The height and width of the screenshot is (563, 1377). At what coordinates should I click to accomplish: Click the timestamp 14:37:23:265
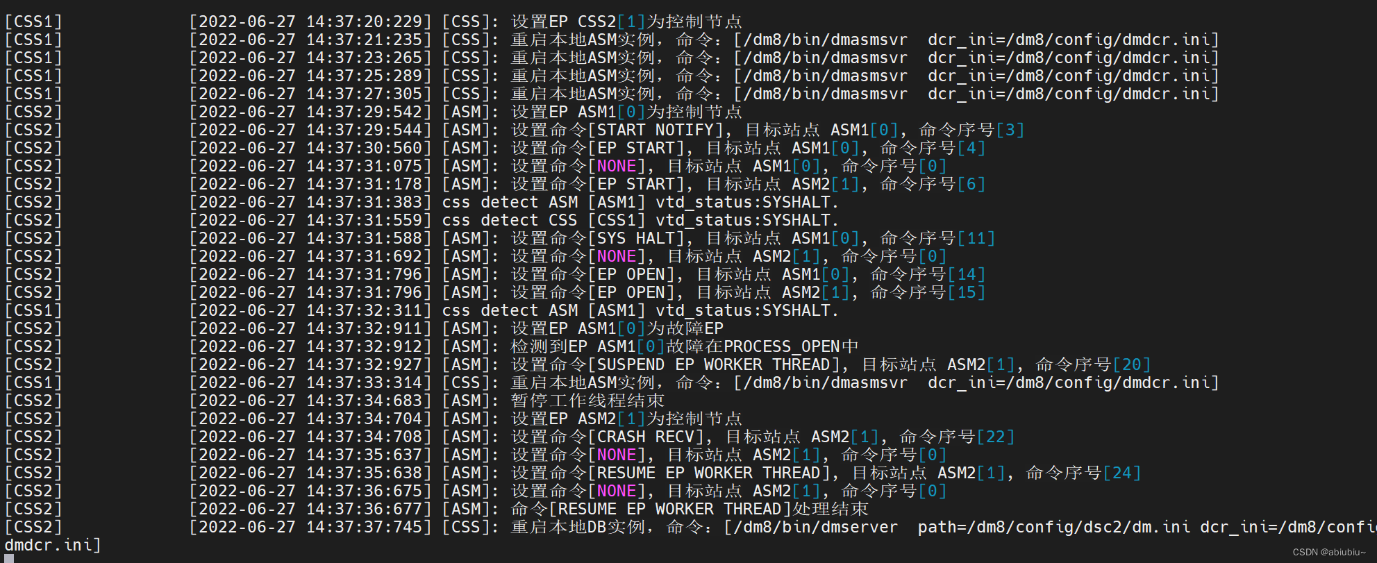[365, 58]
